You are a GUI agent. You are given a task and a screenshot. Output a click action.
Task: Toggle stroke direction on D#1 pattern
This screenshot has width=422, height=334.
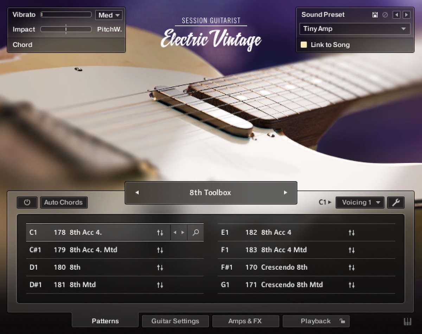point(160,285)
